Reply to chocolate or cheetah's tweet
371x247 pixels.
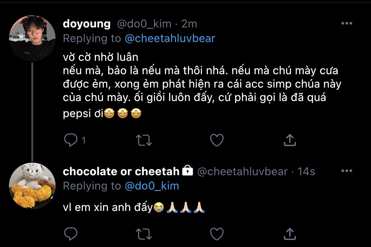coord(71,234)
